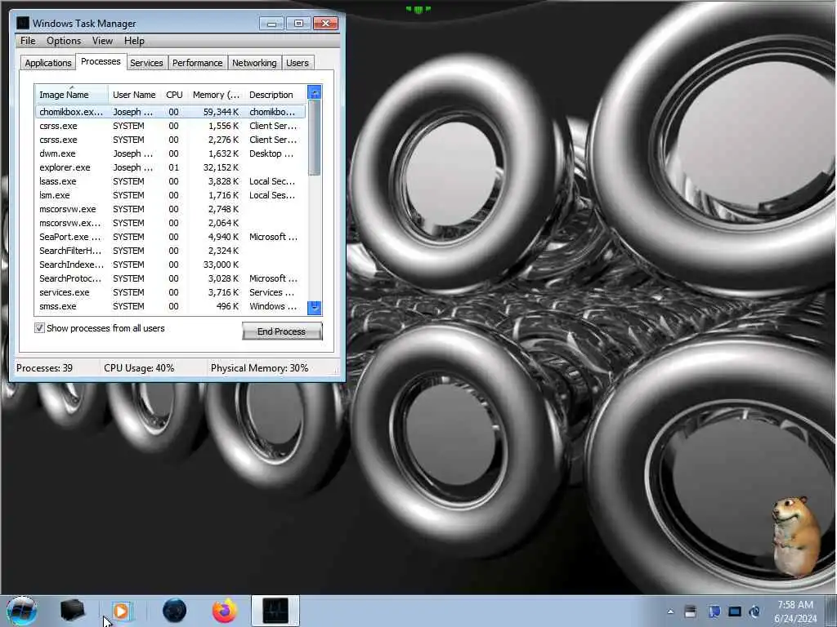Open the Options menu
The image size is (837, 627).
point(64,41)
